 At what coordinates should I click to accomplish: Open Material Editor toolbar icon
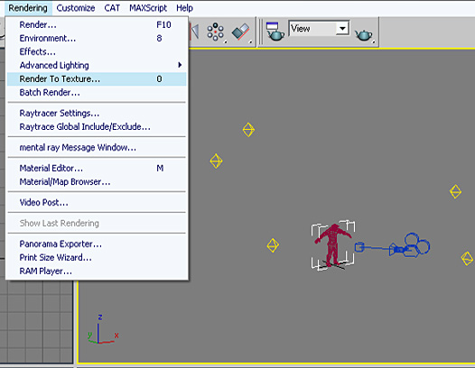click(x=240, y=32)
